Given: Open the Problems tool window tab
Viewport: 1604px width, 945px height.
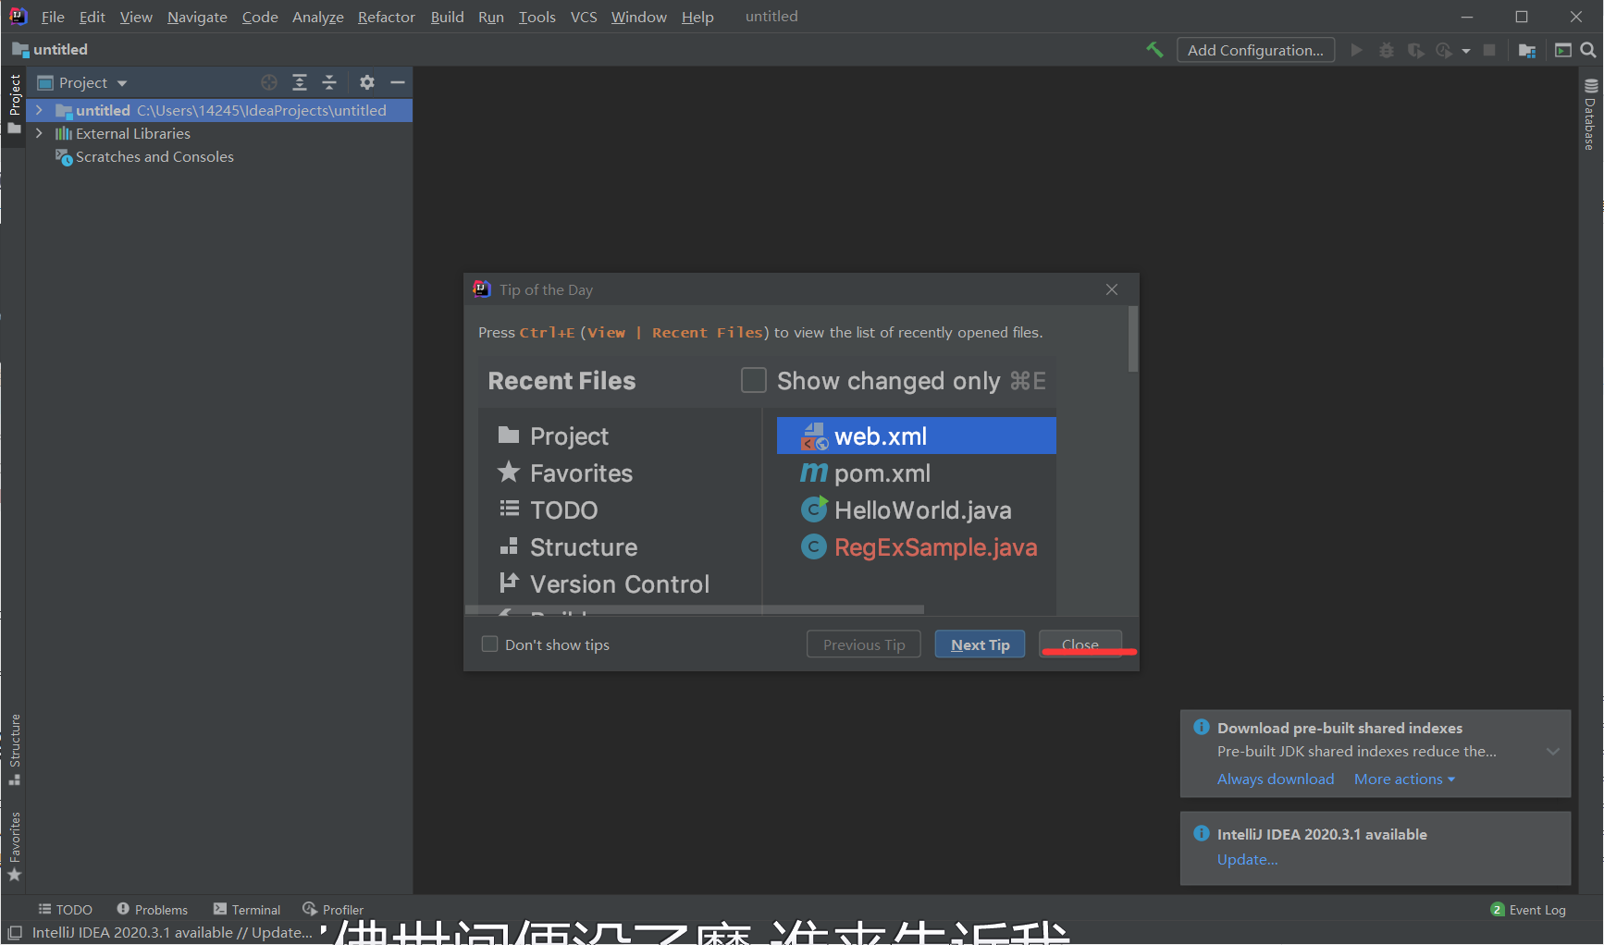Looking at the screenshot, I should (x=153, y=910).
